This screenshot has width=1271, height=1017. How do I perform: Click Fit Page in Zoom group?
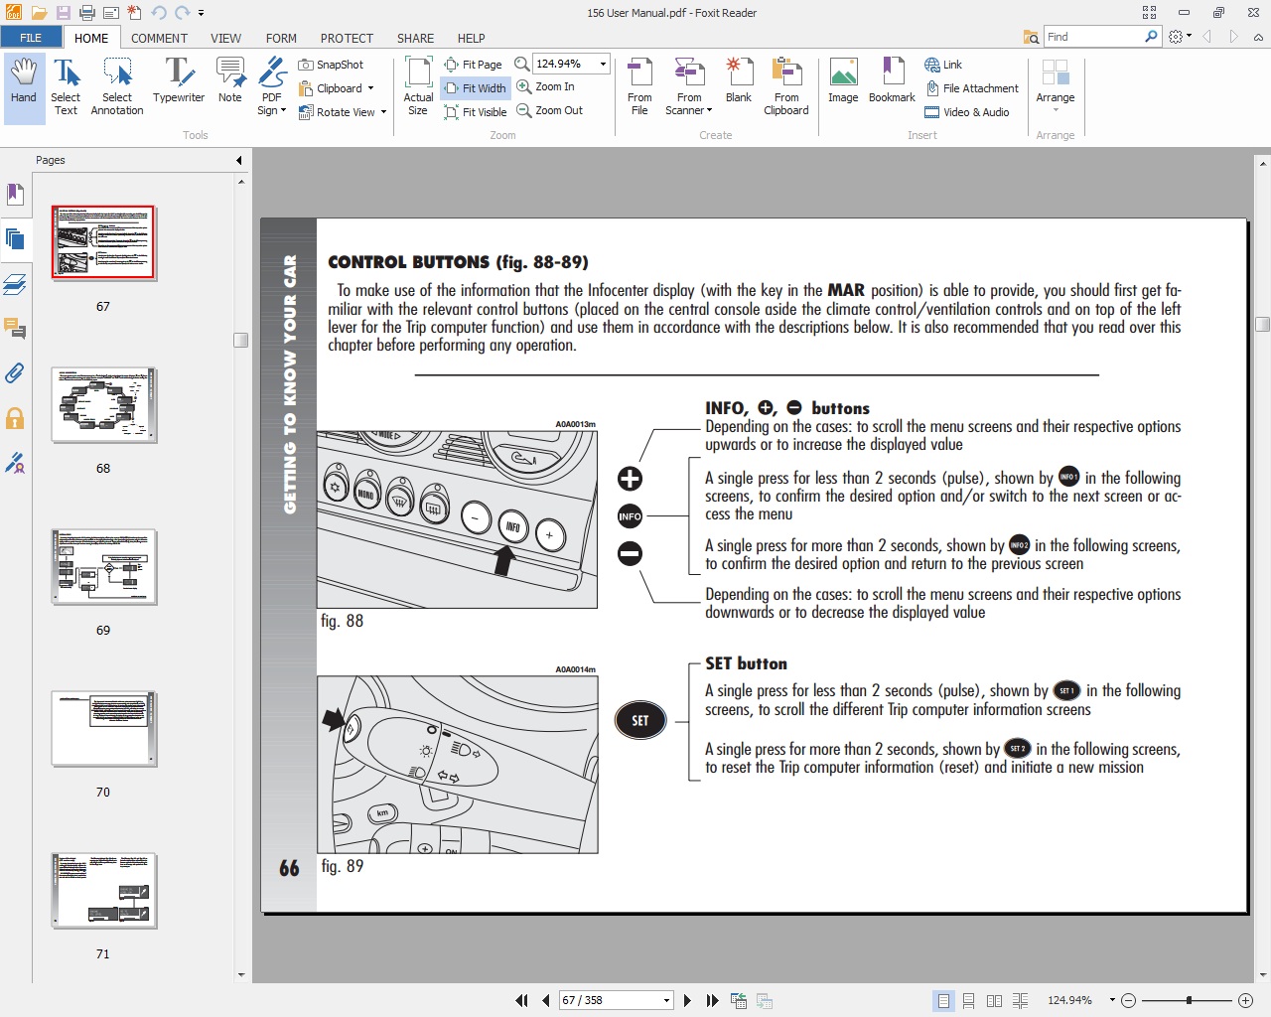point(474,65)
